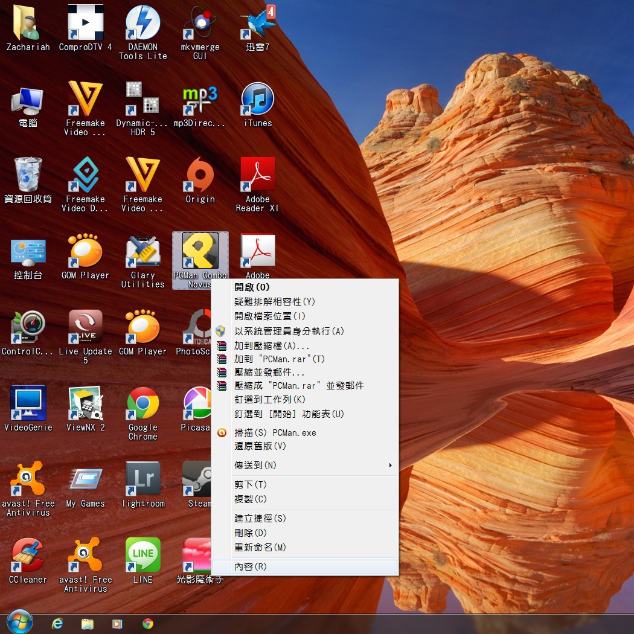This screenshot has height=634, width=634.
Task: Click Adobe Reader XI shortcut
Action: (258, 184)
